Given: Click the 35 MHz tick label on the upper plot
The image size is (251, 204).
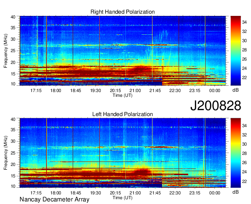Looking at the screenshot, I should (13, 28).
